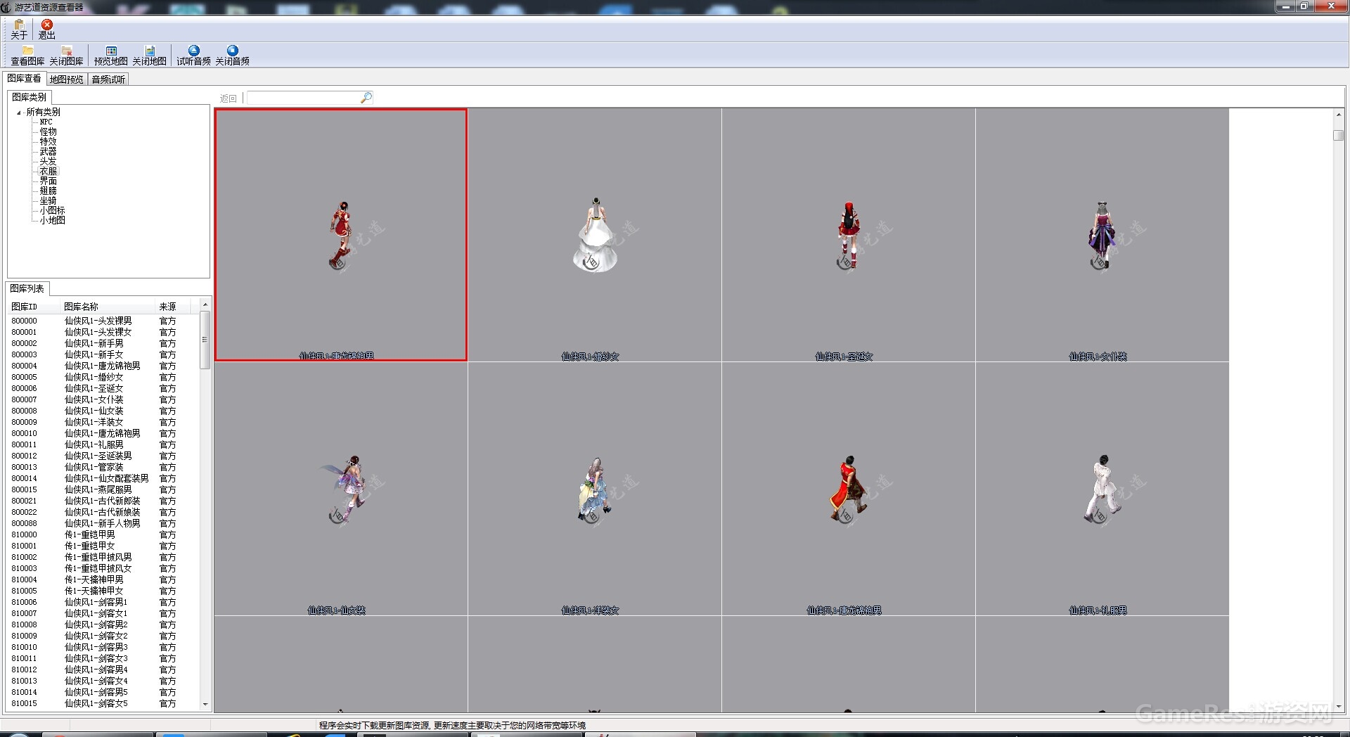
Task: Select list row 800002 新手男
Action: (x=103, y=343)
